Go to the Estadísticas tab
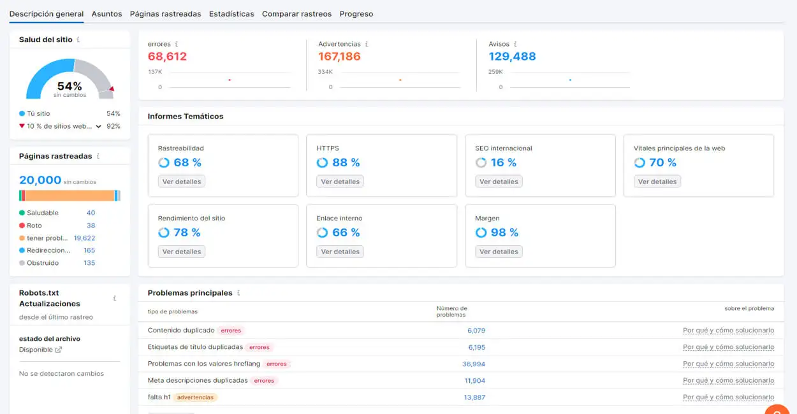This screenshot has height=414, width=797. coord(231,13)
